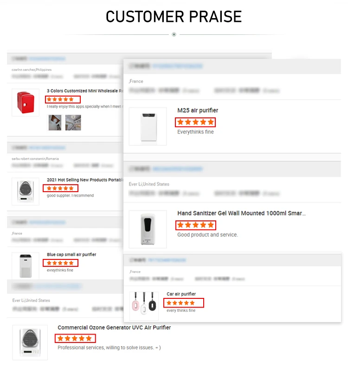Open the M25 air purifier title link
This screenshot has width=348, height=368.
(x=198, y=110)
